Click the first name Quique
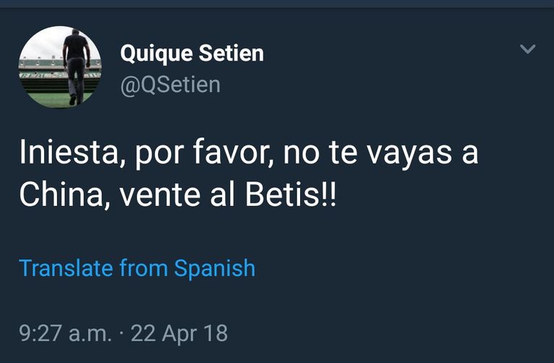Screen dimensions: 554x363 (157, 53)
